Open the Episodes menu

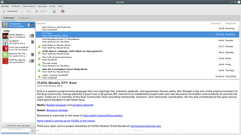(x=42, y=6)
